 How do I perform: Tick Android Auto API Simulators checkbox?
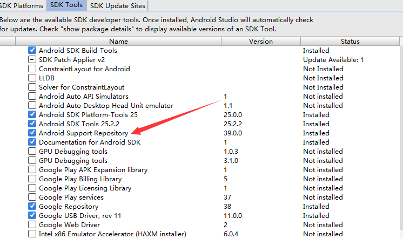[32, 96]
